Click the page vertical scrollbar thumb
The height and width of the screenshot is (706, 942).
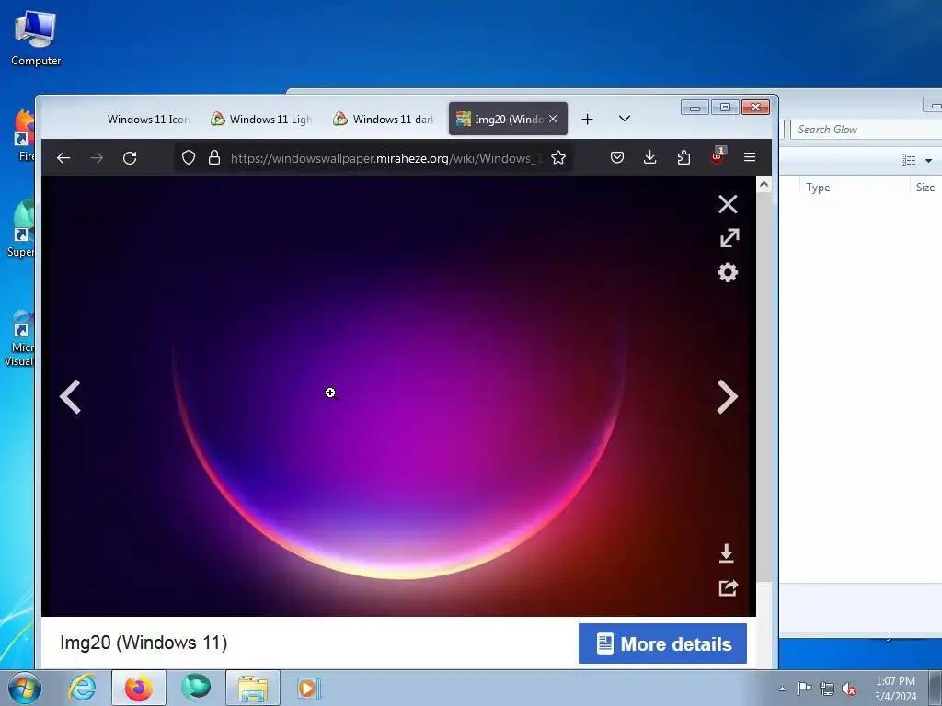(x=764, y=387)
